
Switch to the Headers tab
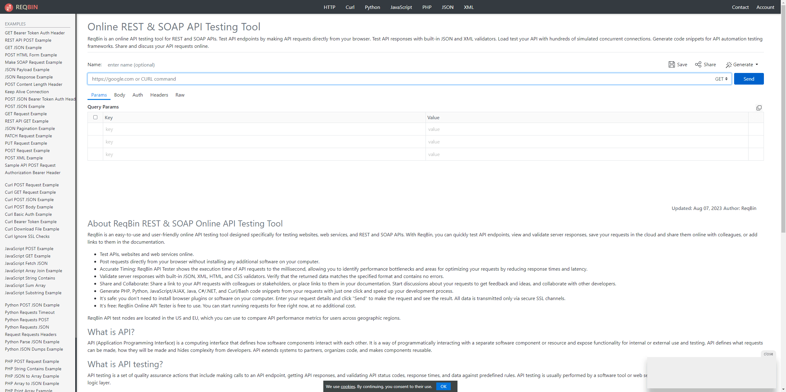click(x=159, y=95)
